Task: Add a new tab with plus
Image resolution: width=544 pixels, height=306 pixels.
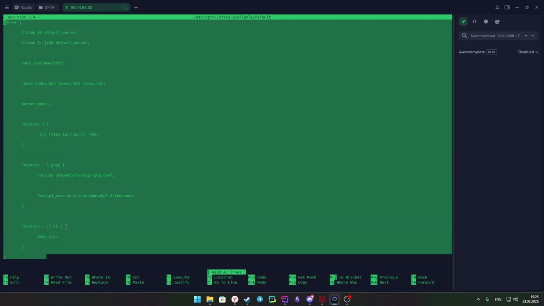Action: pyautogui.click(x=136, y=7)
